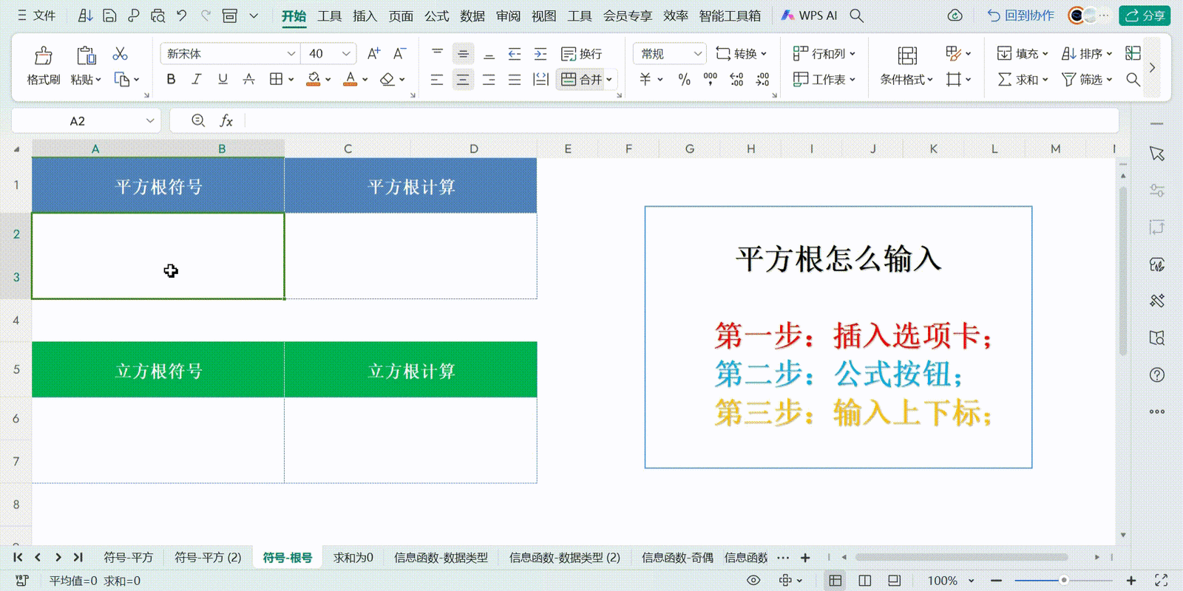Open the Name Box dropdown arrow

150,120
